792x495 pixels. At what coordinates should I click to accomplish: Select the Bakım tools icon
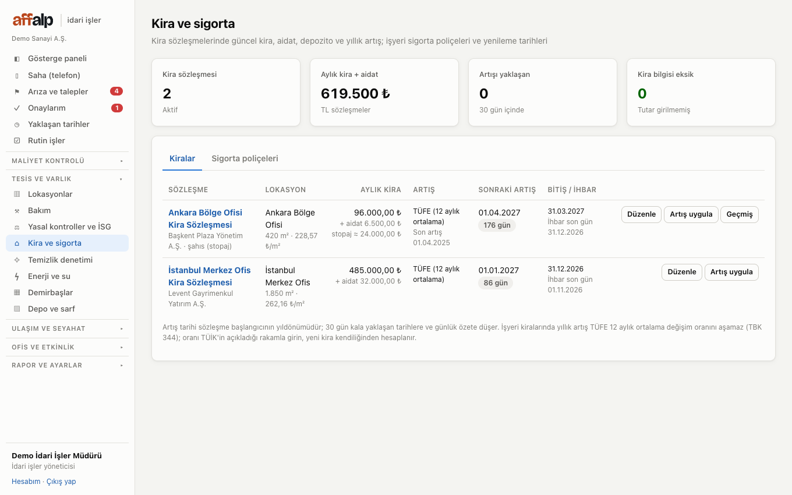pyautogui.click(x=17, y=210)
